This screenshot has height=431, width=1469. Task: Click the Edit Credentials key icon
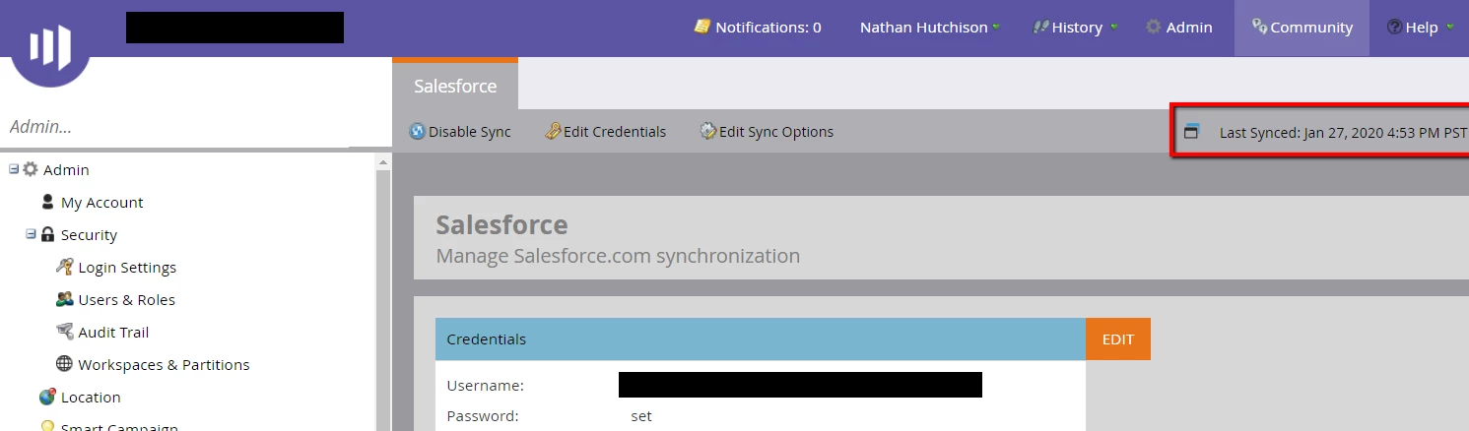[554, 131]
